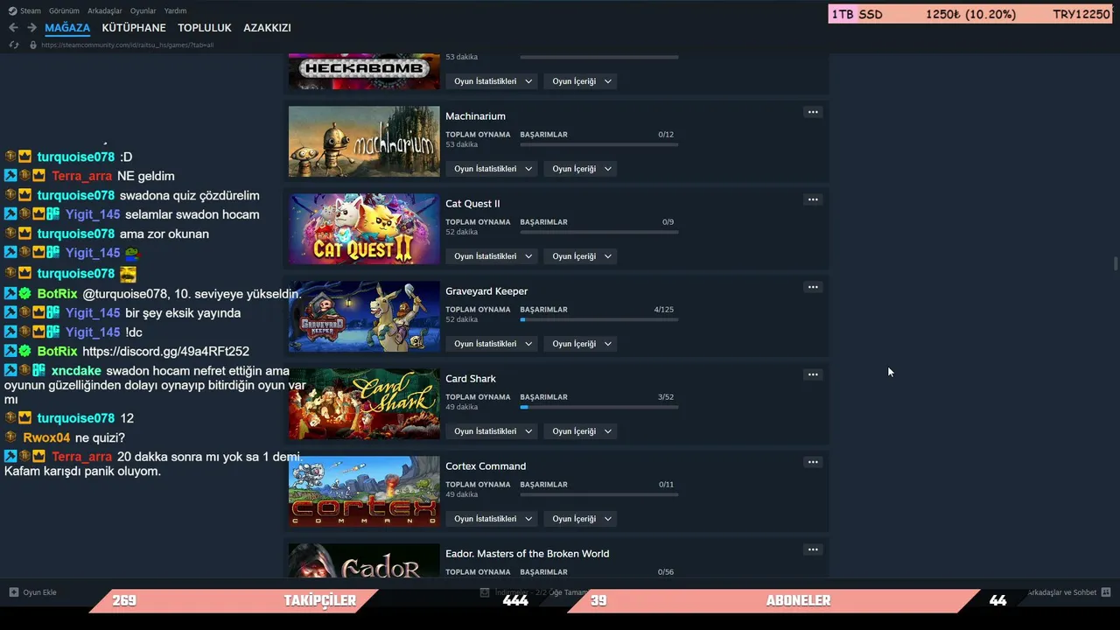Screen dimensions: 1120x630
Task: Open the Oyunlar menu
Action: pos(143,10)
